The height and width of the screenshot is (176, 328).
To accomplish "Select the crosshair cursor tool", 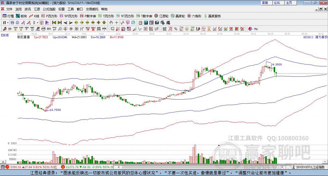I will (x=117, y=23).
